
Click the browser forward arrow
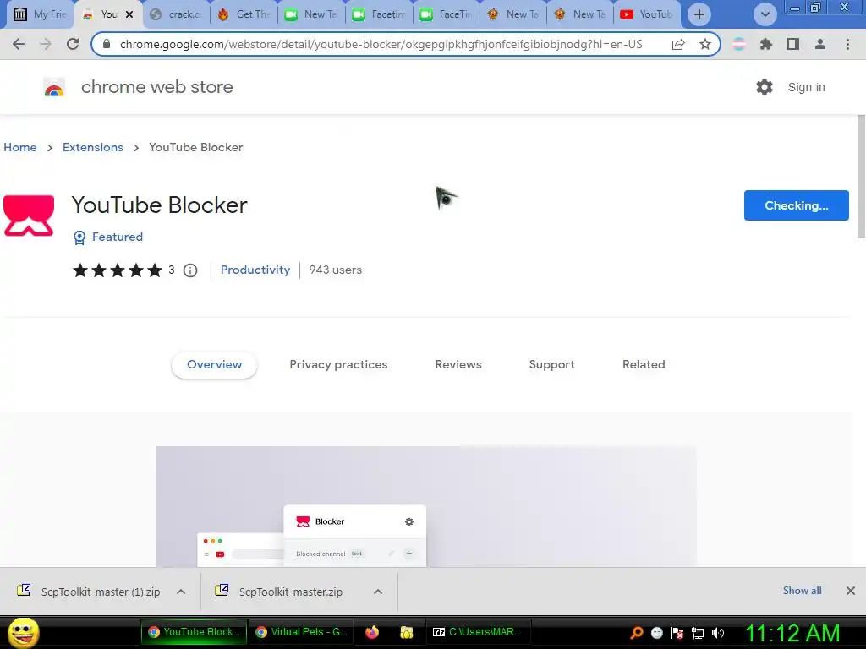(x=46, y=44)
